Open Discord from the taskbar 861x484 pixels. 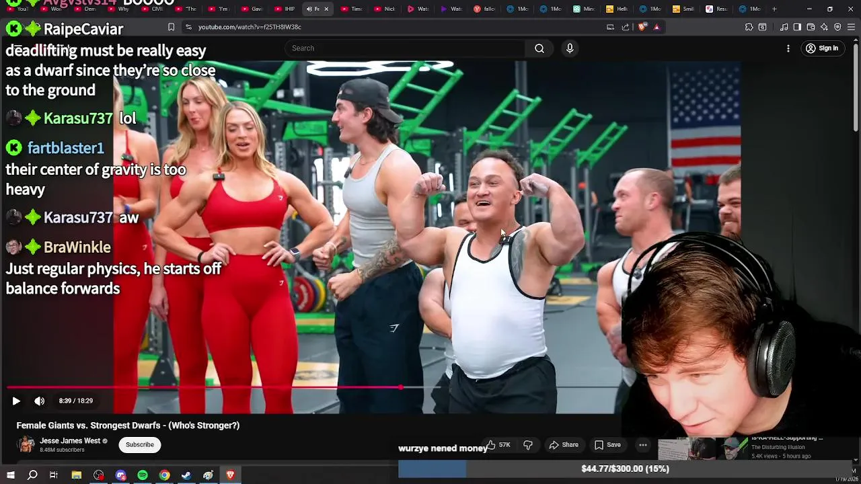click(x=120, y=475)
